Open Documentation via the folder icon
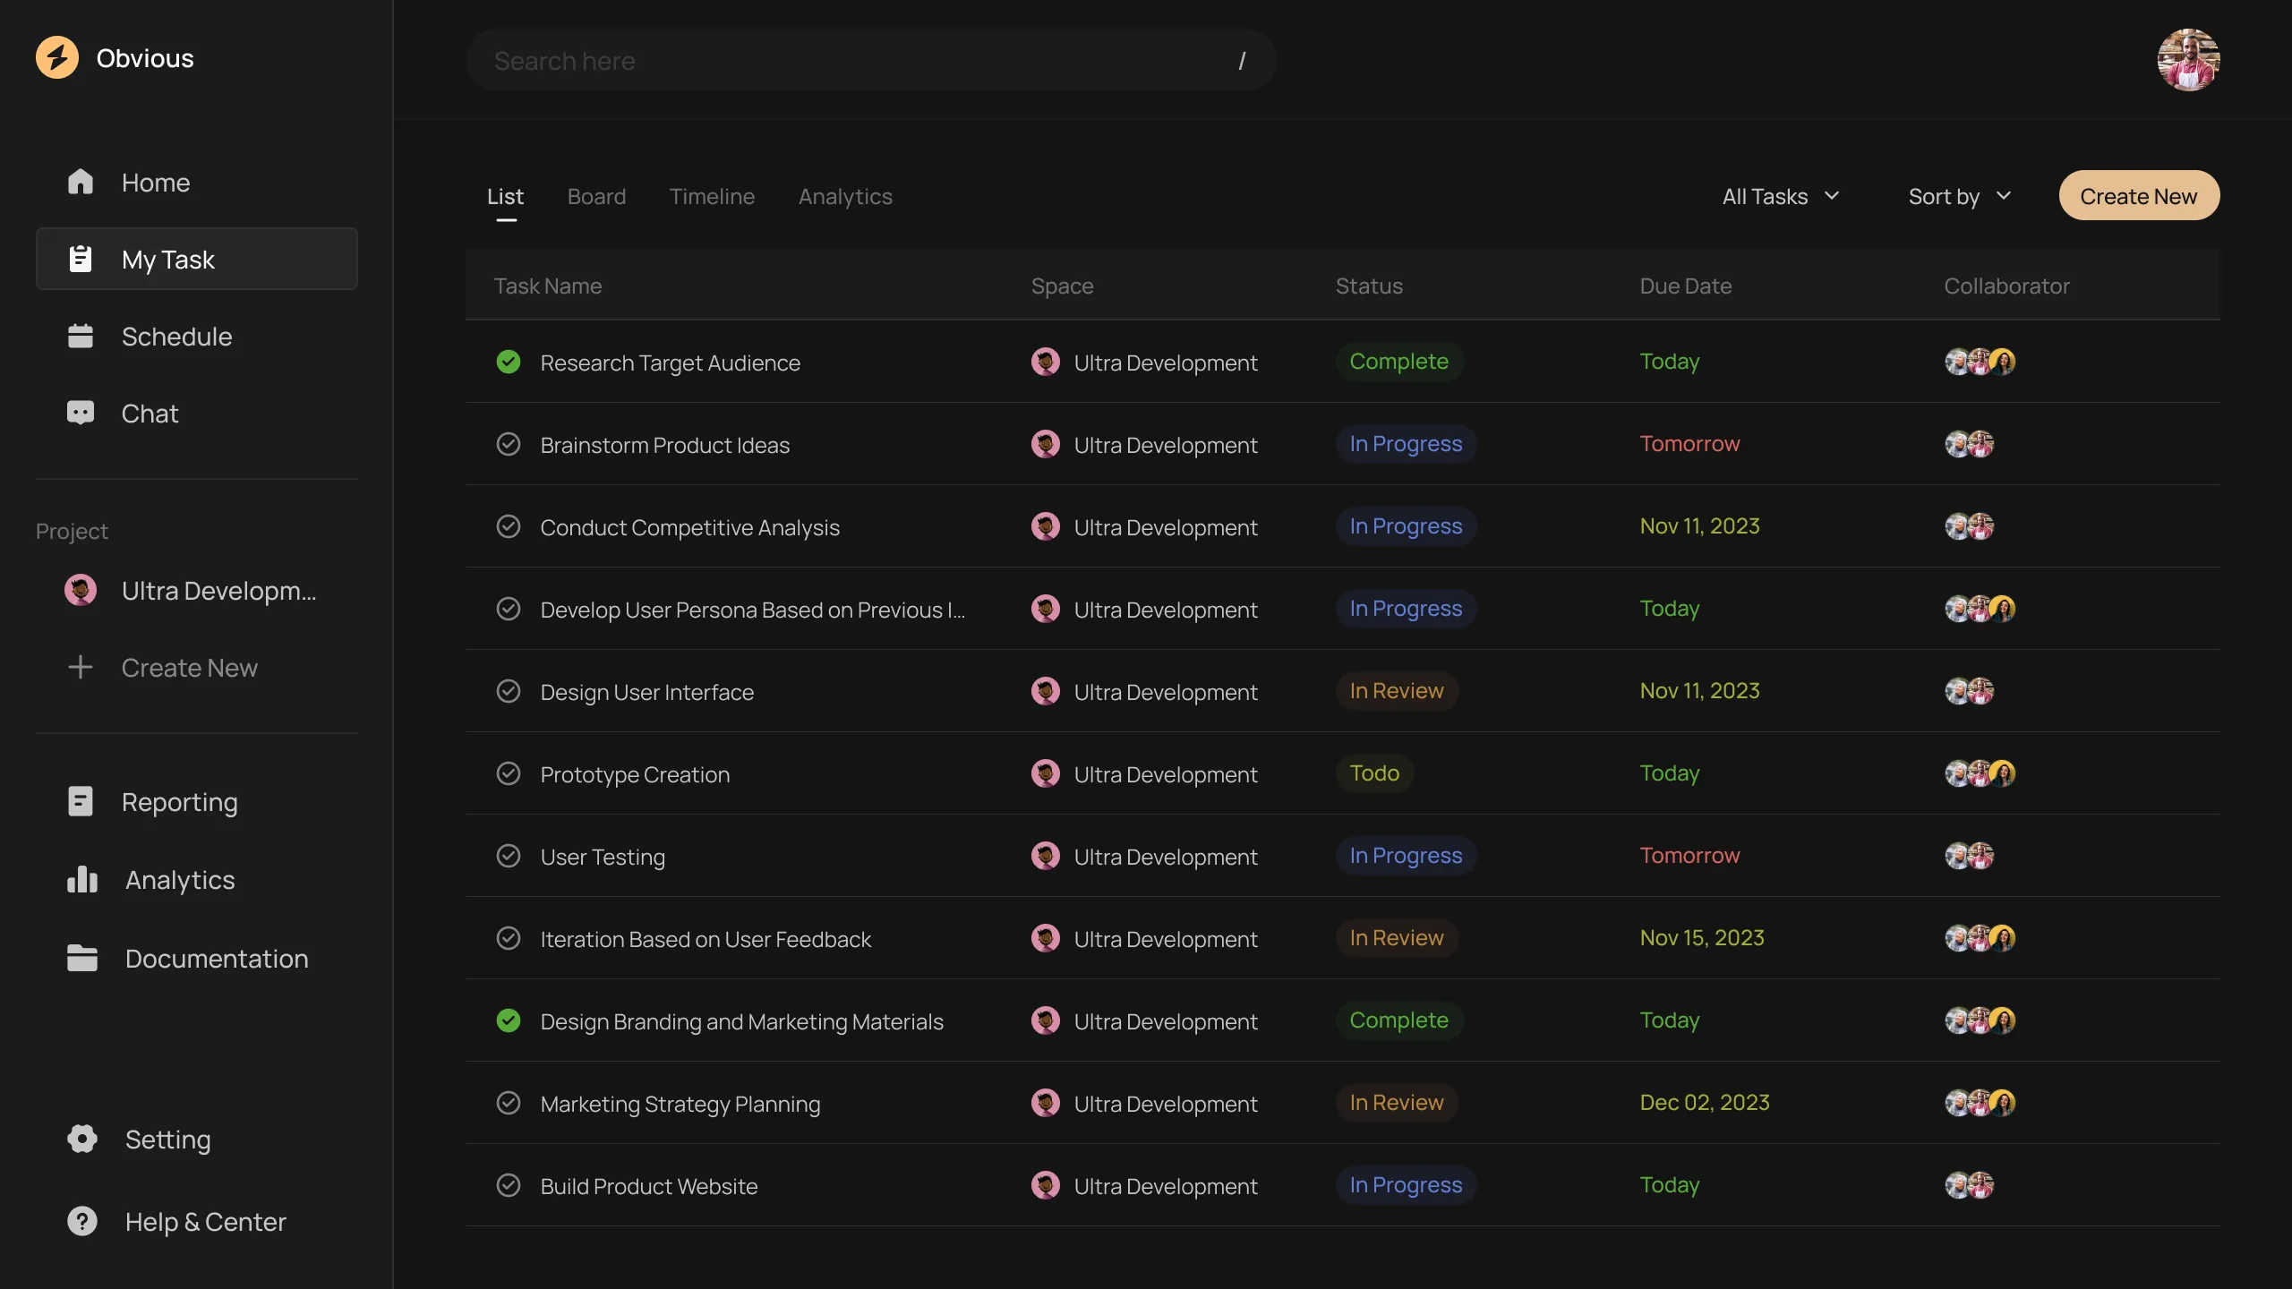The height and width of the screenshot is (1289, 2292). point(82,958)
